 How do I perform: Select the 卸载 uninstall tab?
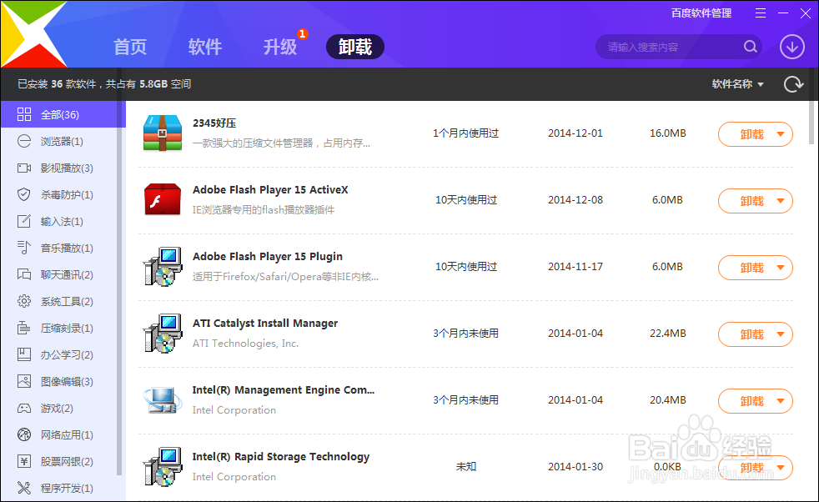click(355, 47)
